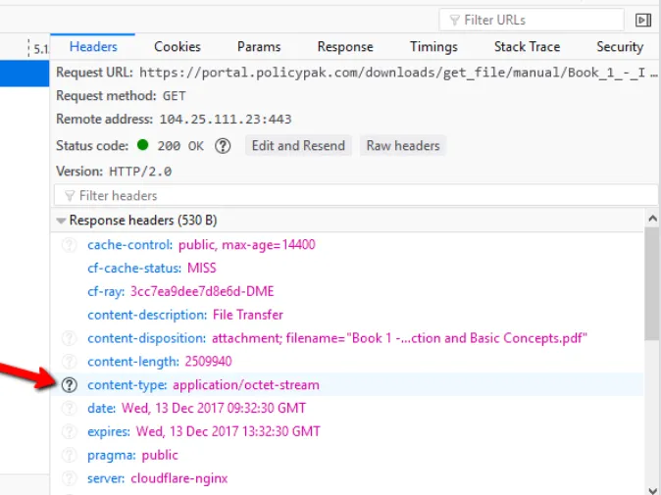Click the Edit and Resend button
Viewport: 661px width, 495px height.
[298, 146]
